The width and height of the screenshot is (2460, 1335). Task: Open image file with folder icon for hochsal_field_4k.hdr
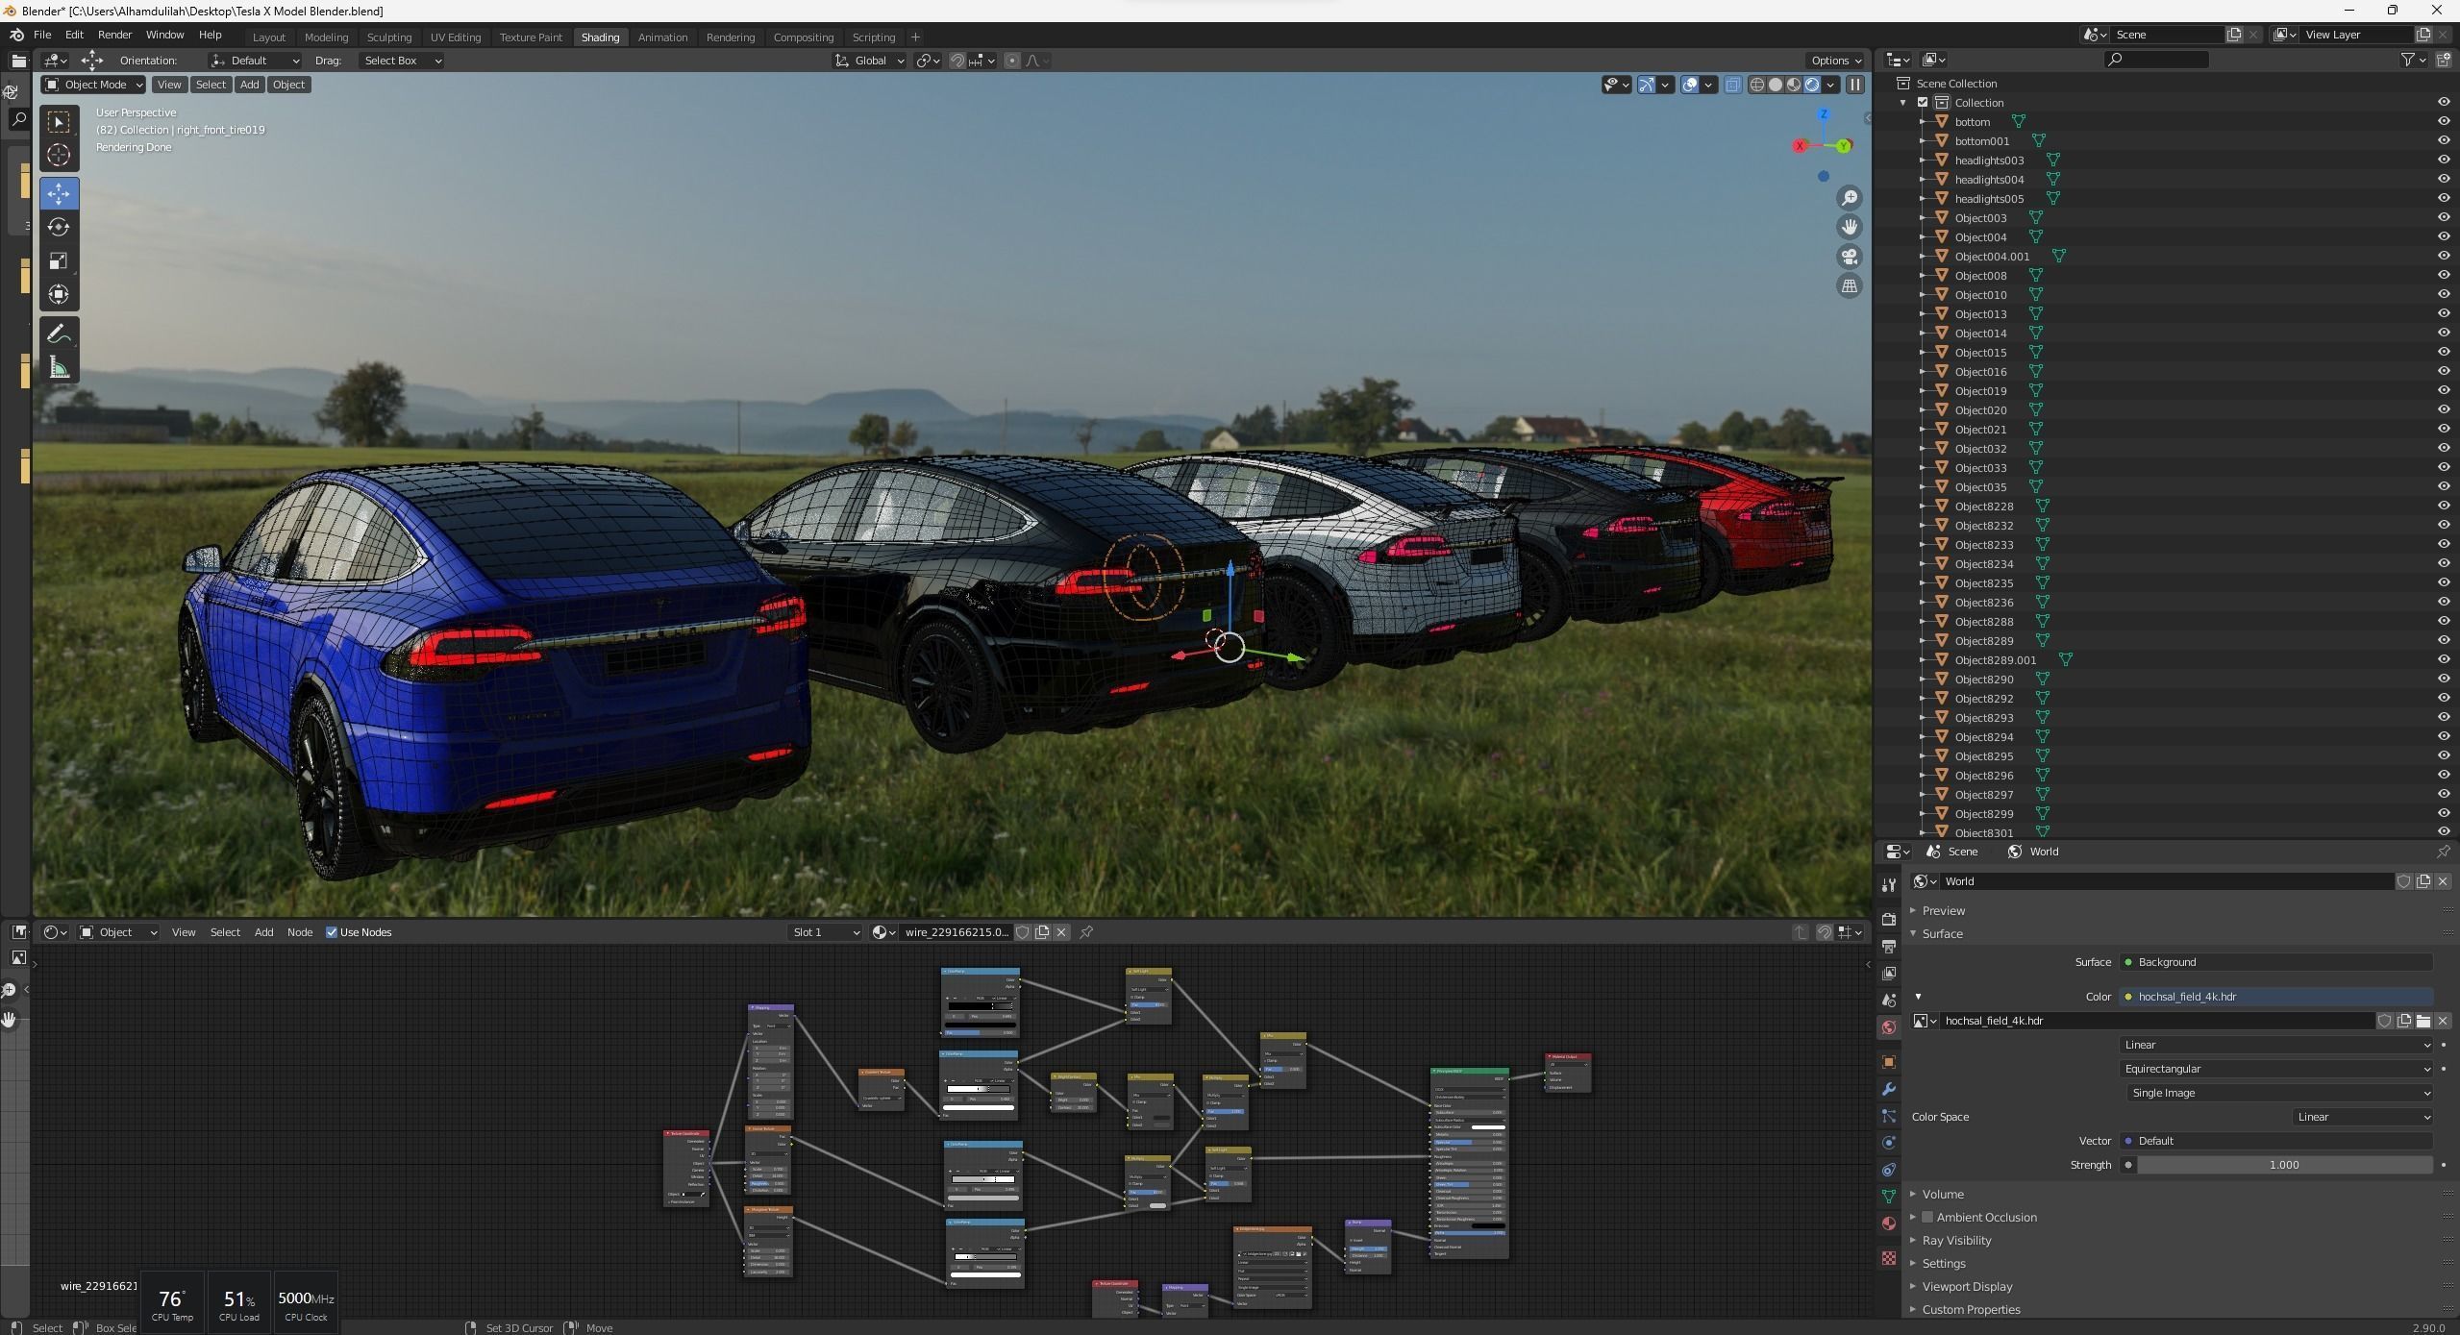pyautogui.click(x=2423, y=1021)
